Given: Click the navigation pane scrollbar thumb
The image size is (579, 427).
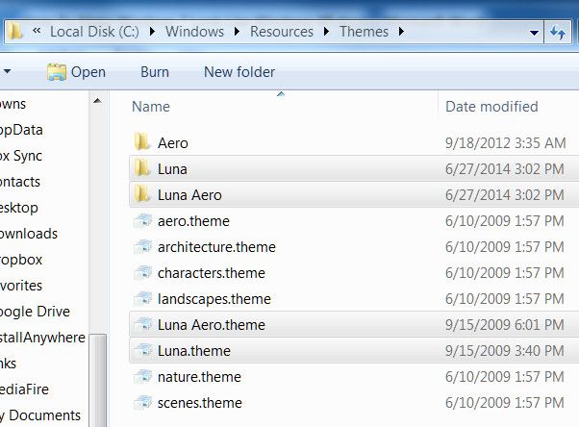Looking at the screenshot, I should coord(98,381).
